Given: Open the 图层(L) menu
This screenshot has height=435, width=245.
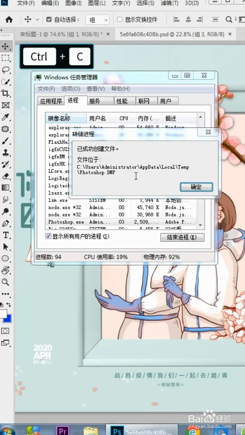Looking at the screenshot, I should coord(97,3).
